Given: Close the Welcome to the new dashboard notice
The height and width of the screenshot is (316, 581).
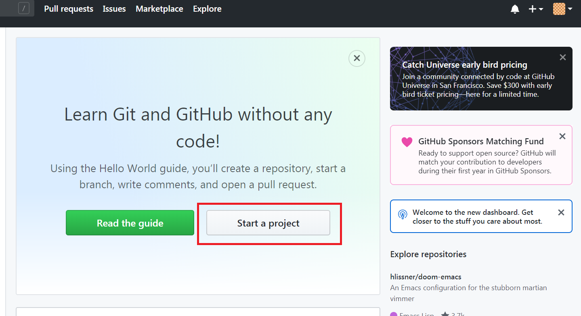Looking at the screenshot, I should (x=561, y=212).
